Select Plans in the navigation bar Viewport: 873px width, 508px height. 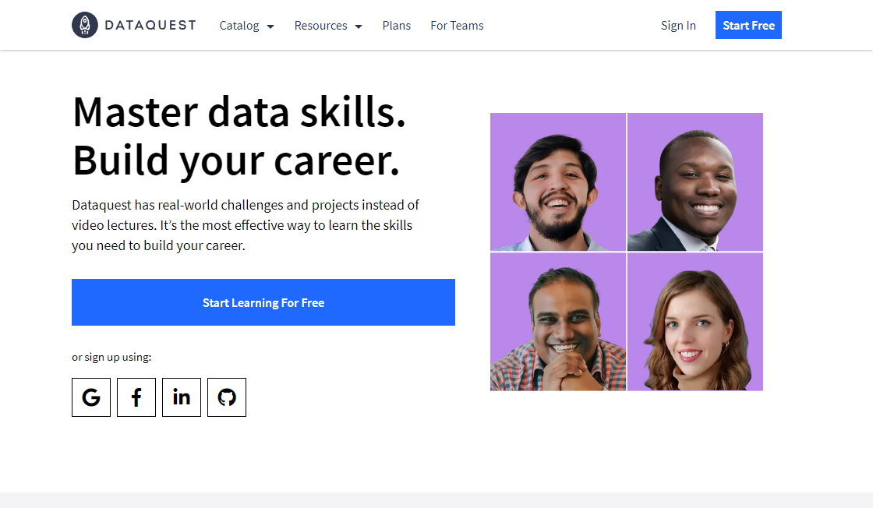click(x=397, y=25)
